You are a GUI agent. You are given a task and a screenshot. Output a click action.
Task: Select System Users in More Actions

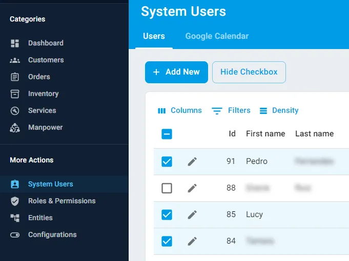coord(64,184)
